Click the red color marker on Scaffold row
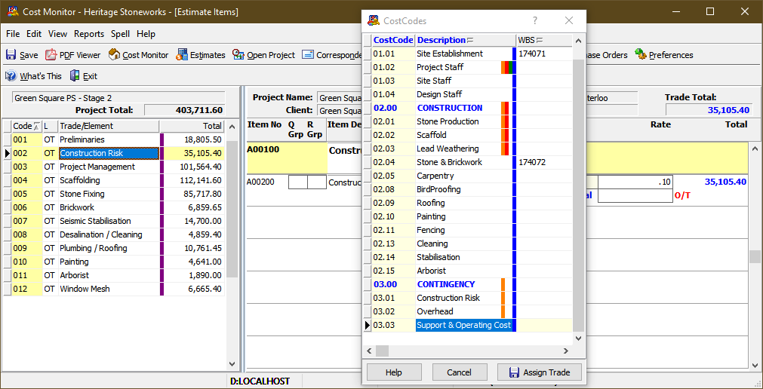This screenshot has height=389, width=763. (506, 135)
